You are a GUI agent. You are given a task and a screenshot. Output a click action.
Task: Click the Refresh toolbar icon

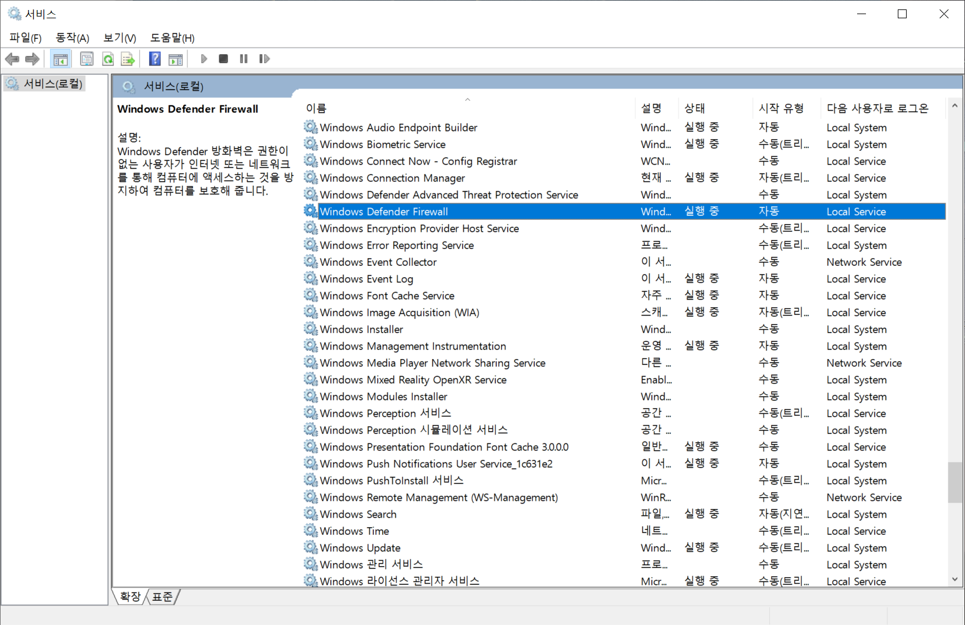pos(108,59)
